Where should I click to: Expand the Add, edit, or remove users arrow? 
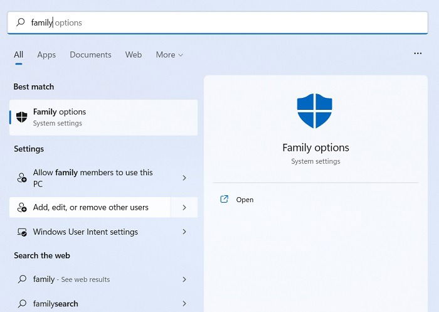[184, 207]
